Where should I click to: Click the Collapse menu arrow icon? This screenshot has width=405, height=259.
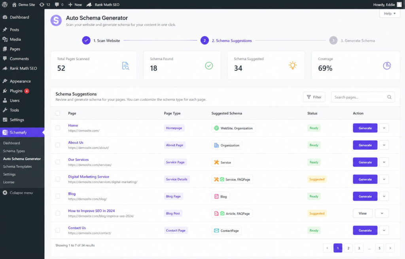[x=5, y=193]
